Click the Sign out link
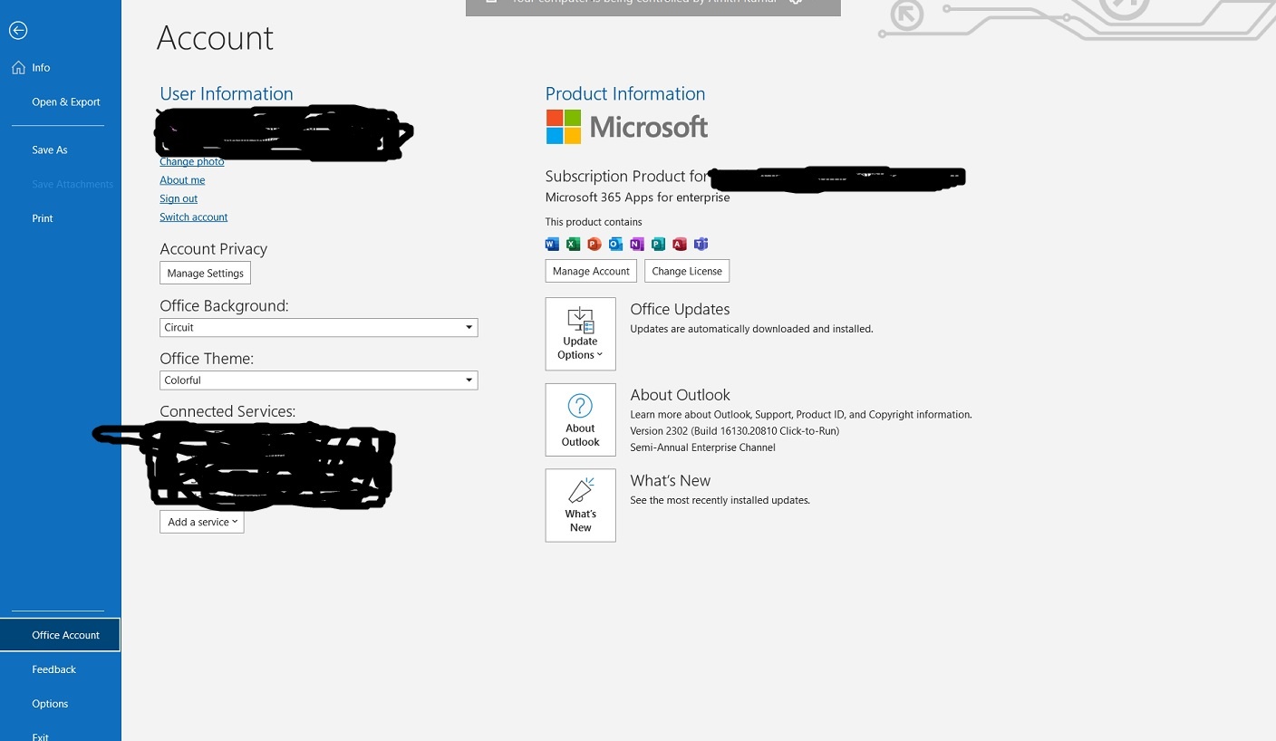Image resolution: width=1276 pixels, height=741 pixels. click(179, 198)
